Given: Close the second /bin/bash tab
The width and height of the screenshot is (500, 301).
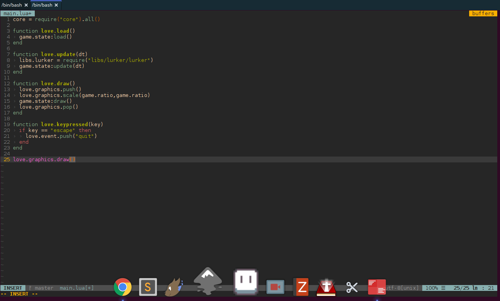Looking at the screenshot, I should (x=56, y=5).
